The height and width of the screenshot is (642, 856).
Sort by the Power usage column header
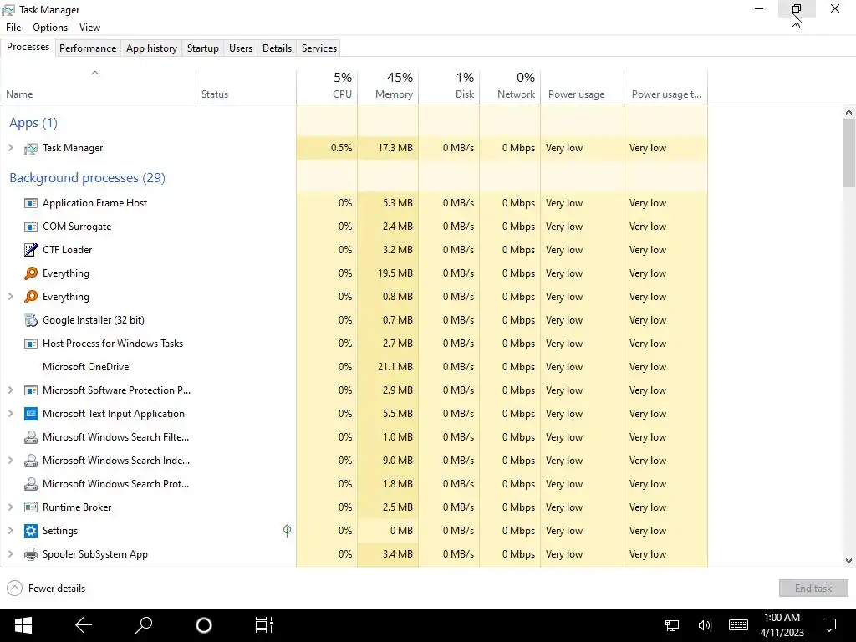tap(583, 86)
